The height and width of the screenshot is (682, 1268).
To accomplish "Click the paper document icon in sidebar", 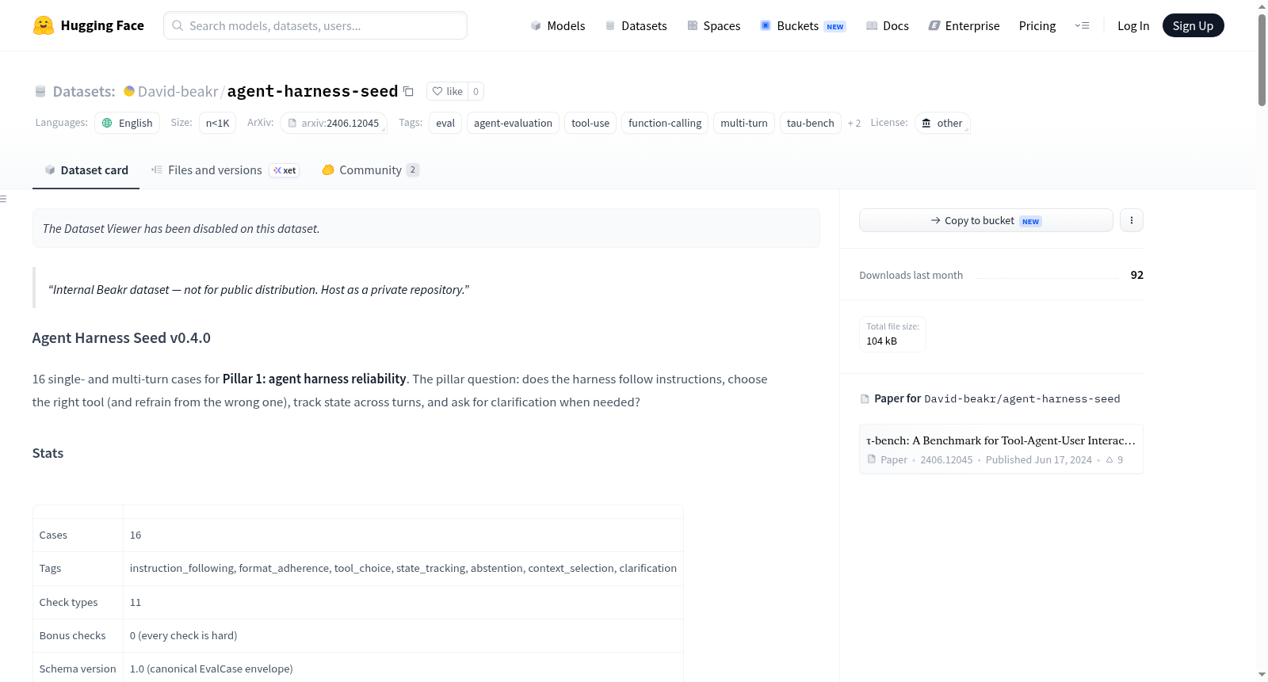I will click(865, 398).
